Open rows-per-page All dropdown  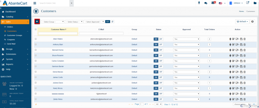click(x=159, y=104)
